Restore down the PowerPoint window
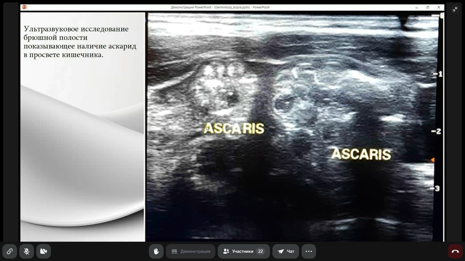 click(428, 7)
